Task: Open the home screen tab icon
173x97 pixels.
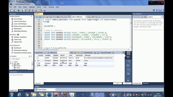Action: pos(11,4)
